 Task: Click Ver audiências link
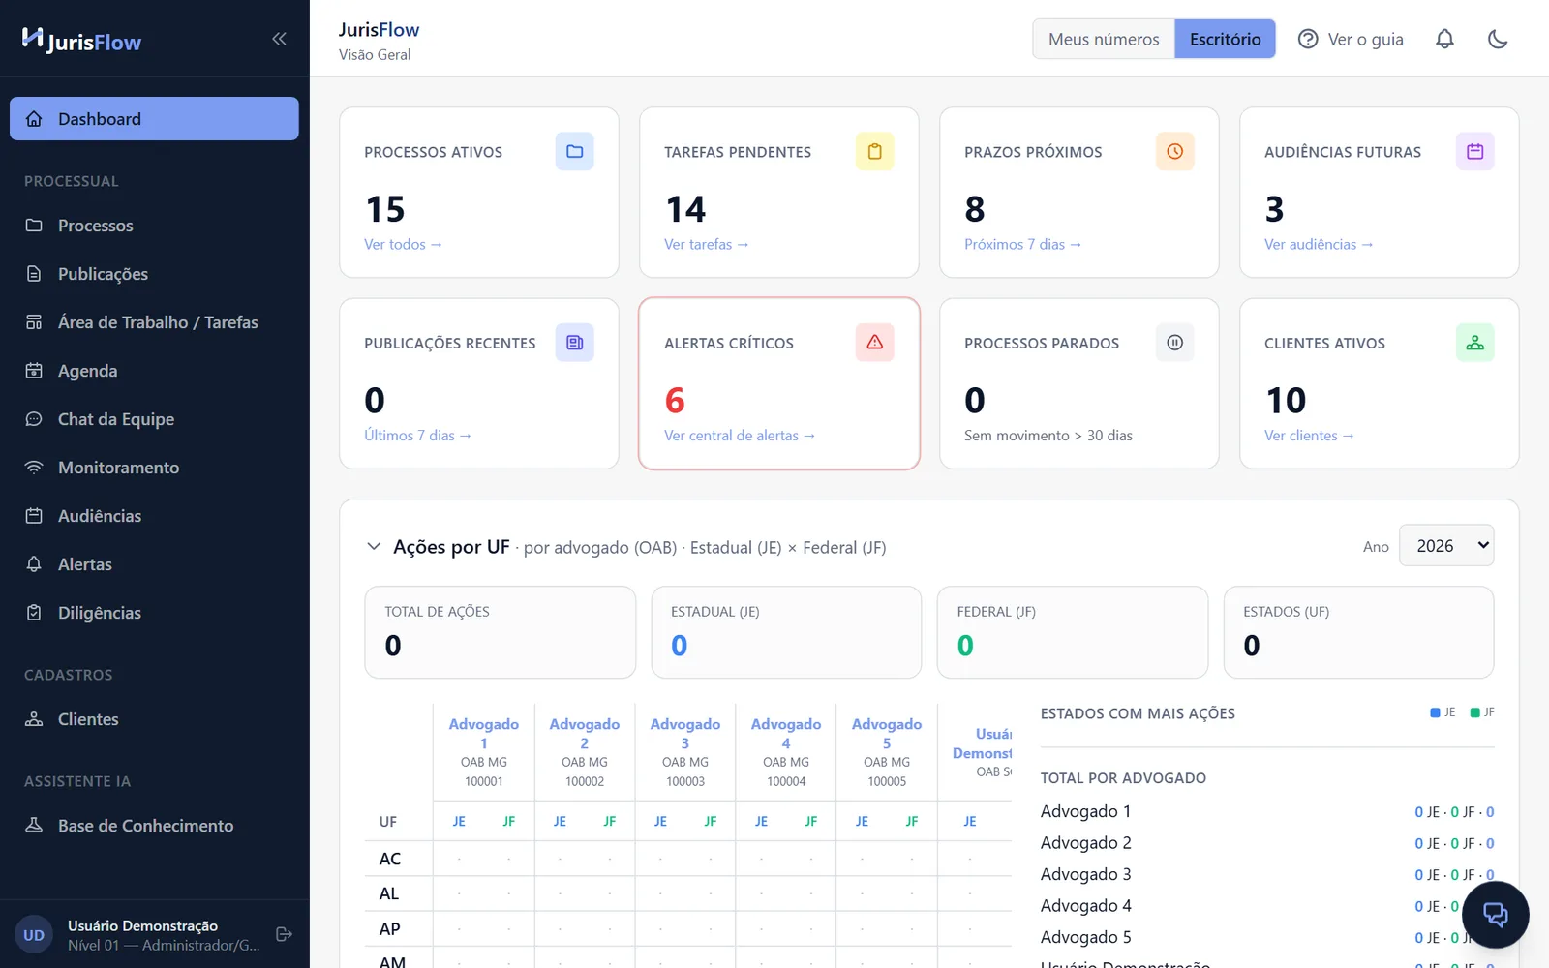pos(1319,244)
